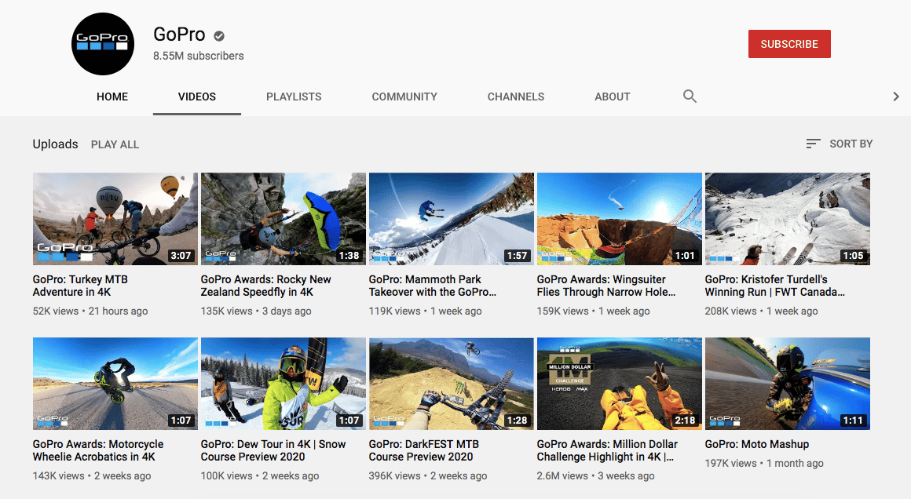Open the channel search magnifier icon

click(x=690, y=97)
